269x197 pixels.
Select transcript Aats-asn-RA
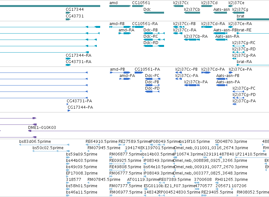[227, 36]
